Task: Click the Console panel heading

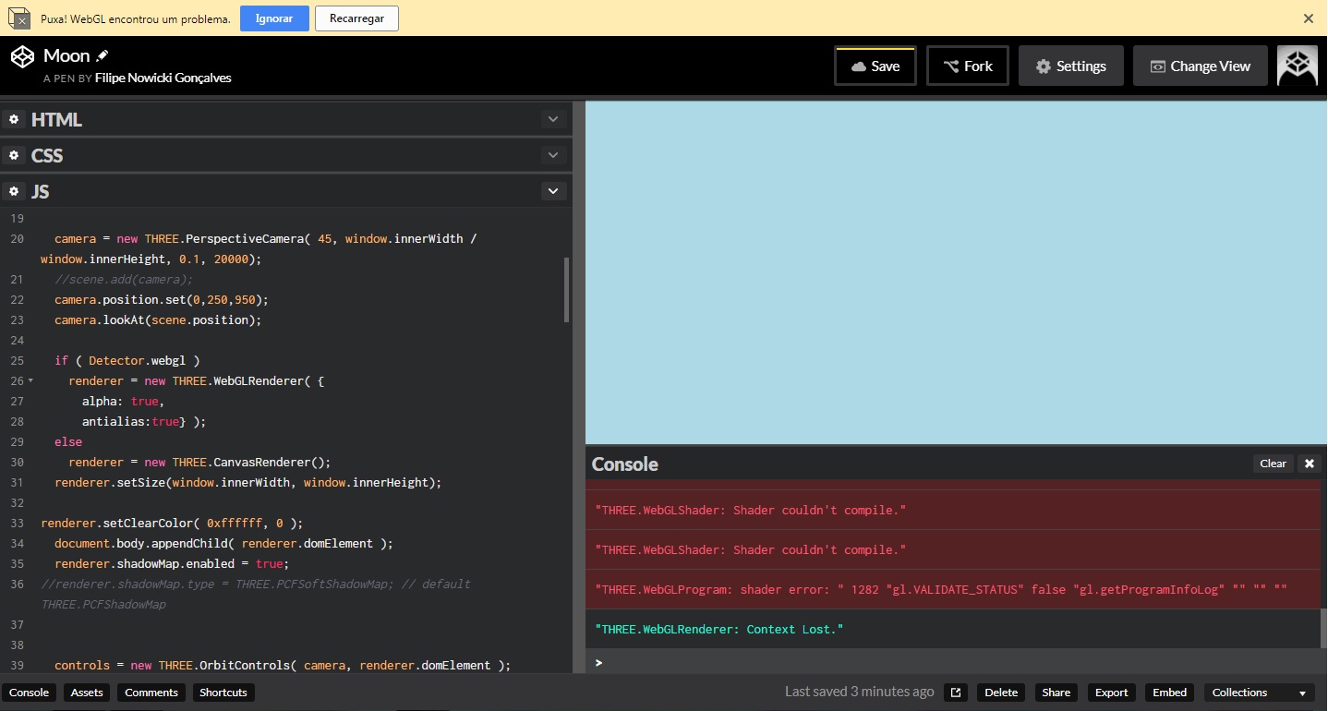Action: 624,464
